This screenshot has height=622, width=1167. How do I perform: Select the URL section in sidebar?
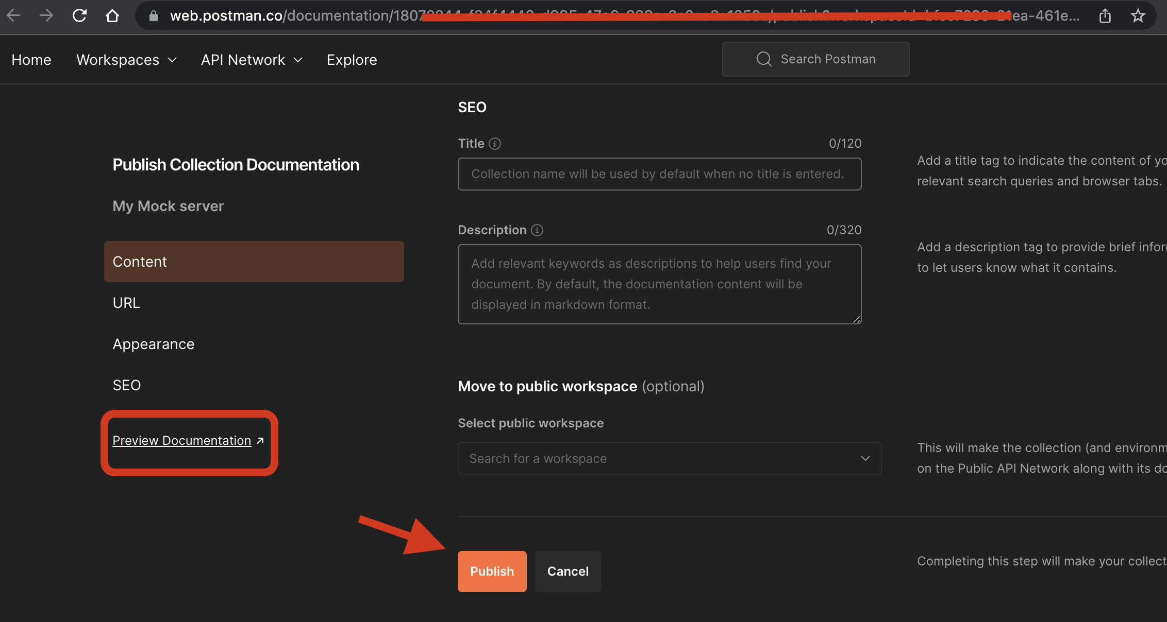pos(126,303)
